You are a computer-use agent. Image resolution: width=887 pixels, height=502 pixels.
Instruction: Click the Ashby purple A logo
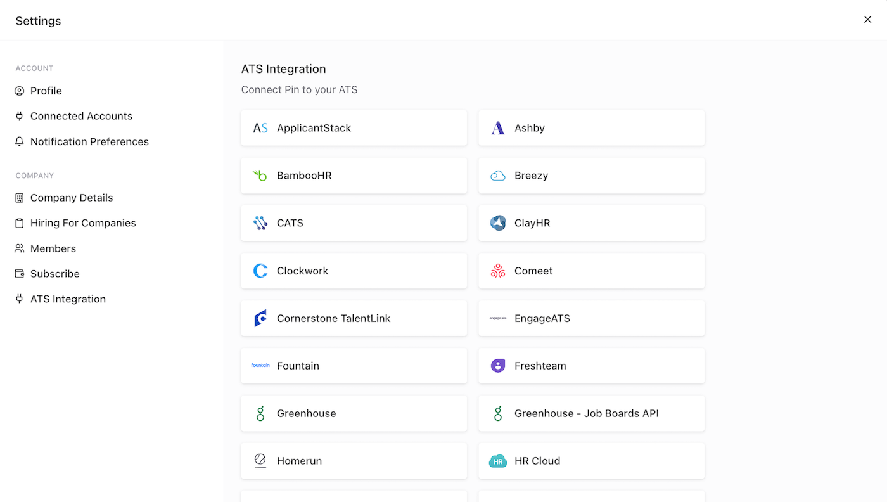tap(498, 128)
